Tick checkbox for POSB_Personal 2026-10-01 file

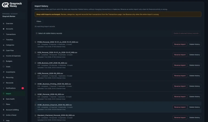point(35,42)
